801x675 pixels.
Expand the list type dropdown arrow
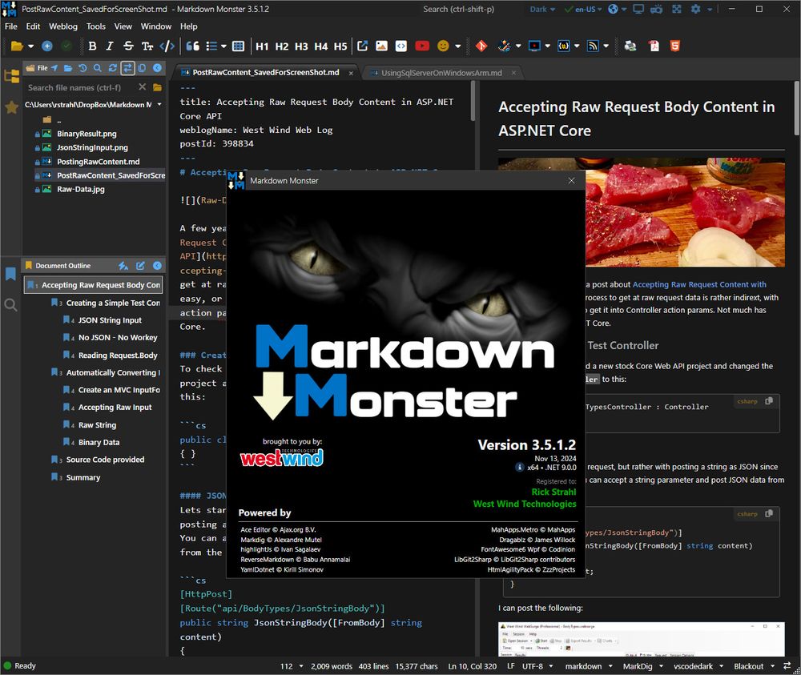click(223, 46)
